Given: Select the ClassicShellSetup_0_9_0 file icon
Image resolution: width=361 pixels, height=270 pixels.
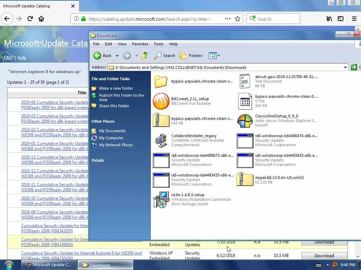Looking at the screenshot, I should 245,121.
